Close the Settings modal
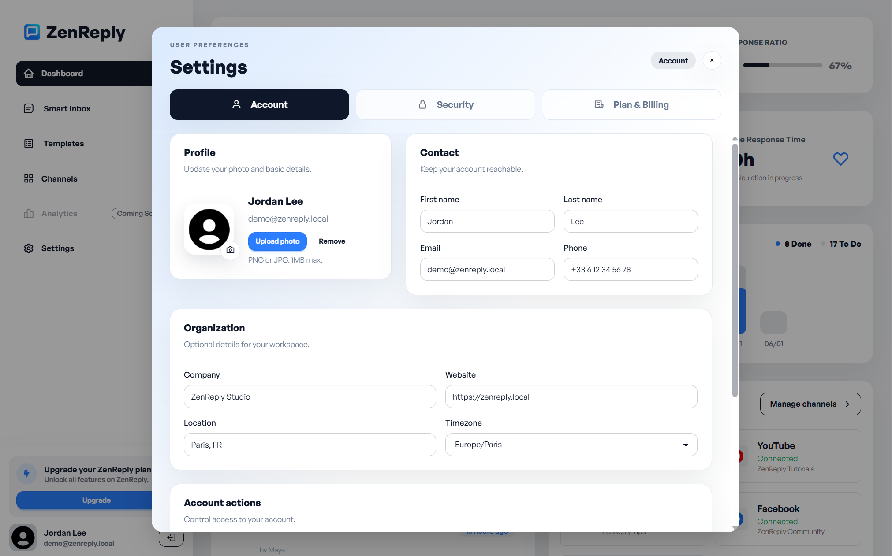The height and width of the screenshot is (556, 892). [x=712, y=60]
